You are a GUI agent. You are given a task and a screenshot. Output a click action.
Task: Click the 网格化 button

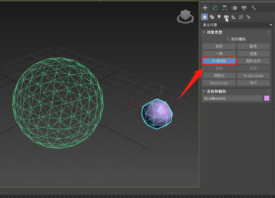coord(219,76)
